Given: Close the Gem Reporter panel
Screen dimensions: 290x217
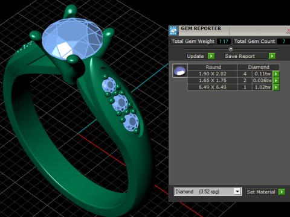Looking at the screenshot, I should 288,30.
